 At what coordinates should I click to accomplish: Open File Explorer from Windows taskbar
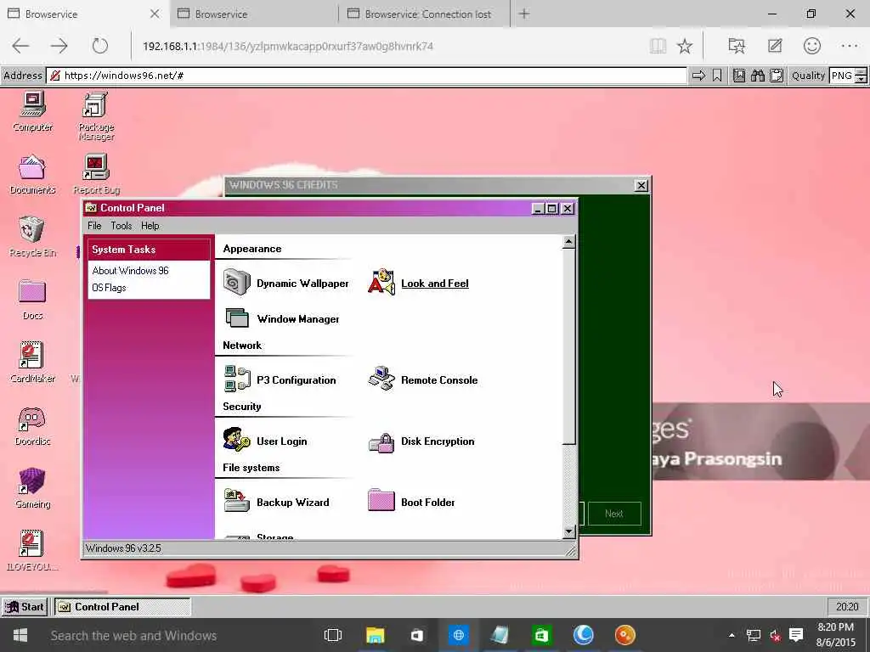(375, 635)
